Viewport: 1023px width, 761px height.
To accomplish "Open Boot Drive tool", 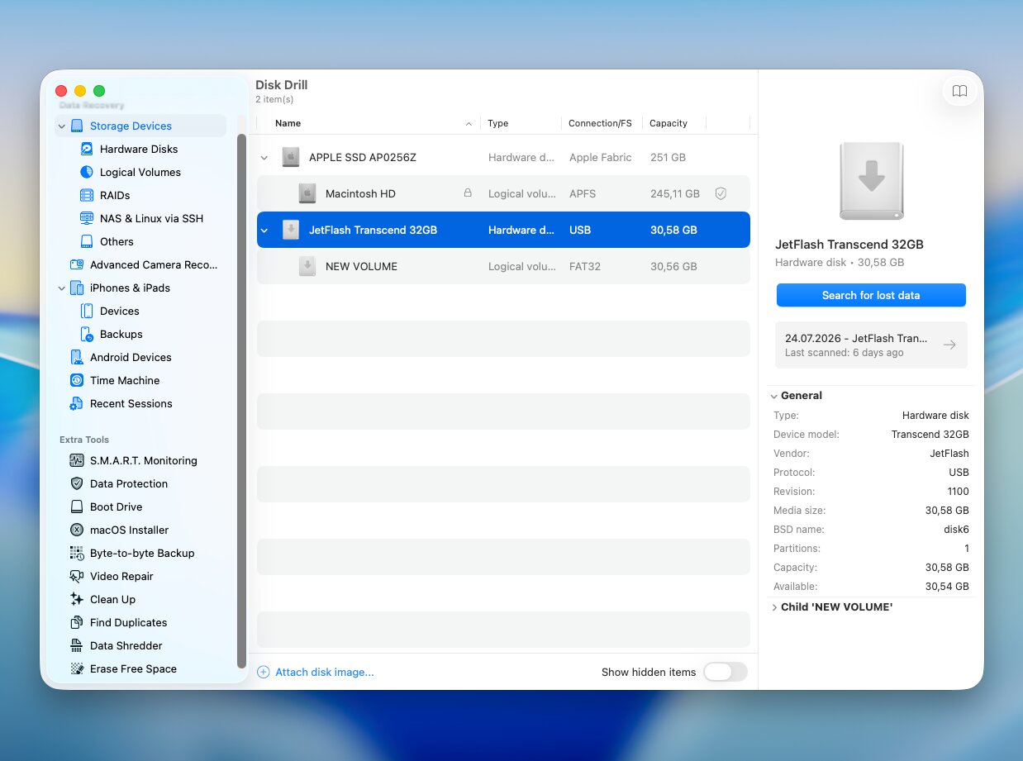I will pyautogui.click(x=106, y=507).
